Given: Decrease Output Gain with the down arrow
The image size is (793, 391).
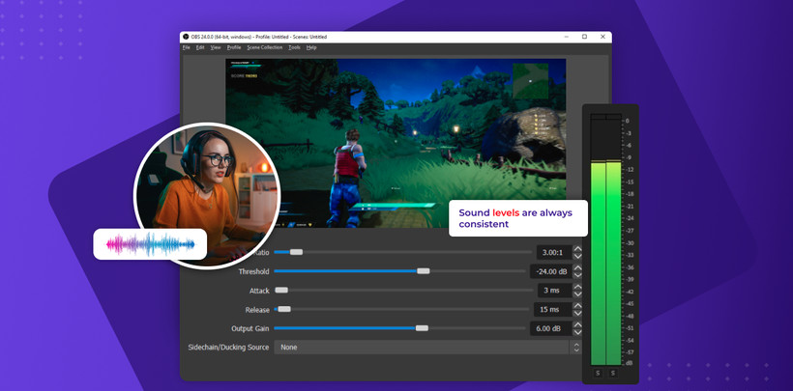Looking at the screenshot, I should (577, 332).
